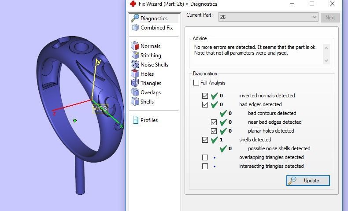Switch to the Shells page label
Image resolution: width=348 pixels, height=211 pixels.
(x=147, y=102)
